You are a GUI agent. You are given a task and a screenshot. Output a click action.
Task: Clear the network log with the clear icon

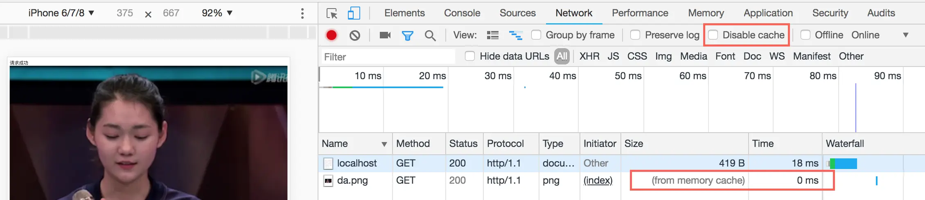(x=355, y=36)
